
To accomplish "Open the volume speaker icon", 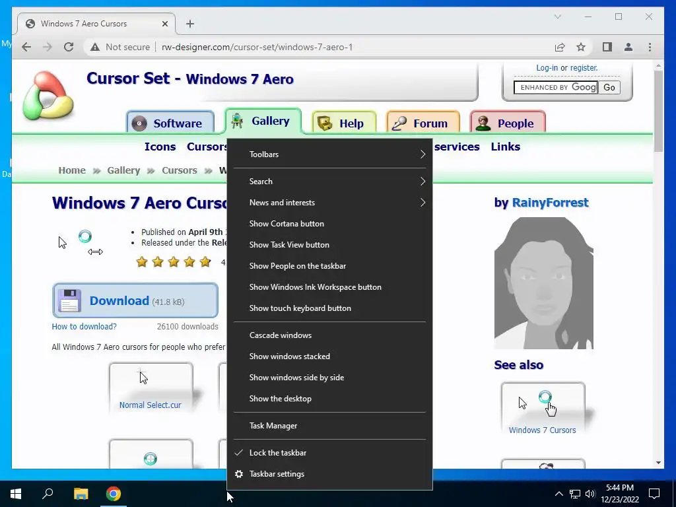I will pos(590,494).
